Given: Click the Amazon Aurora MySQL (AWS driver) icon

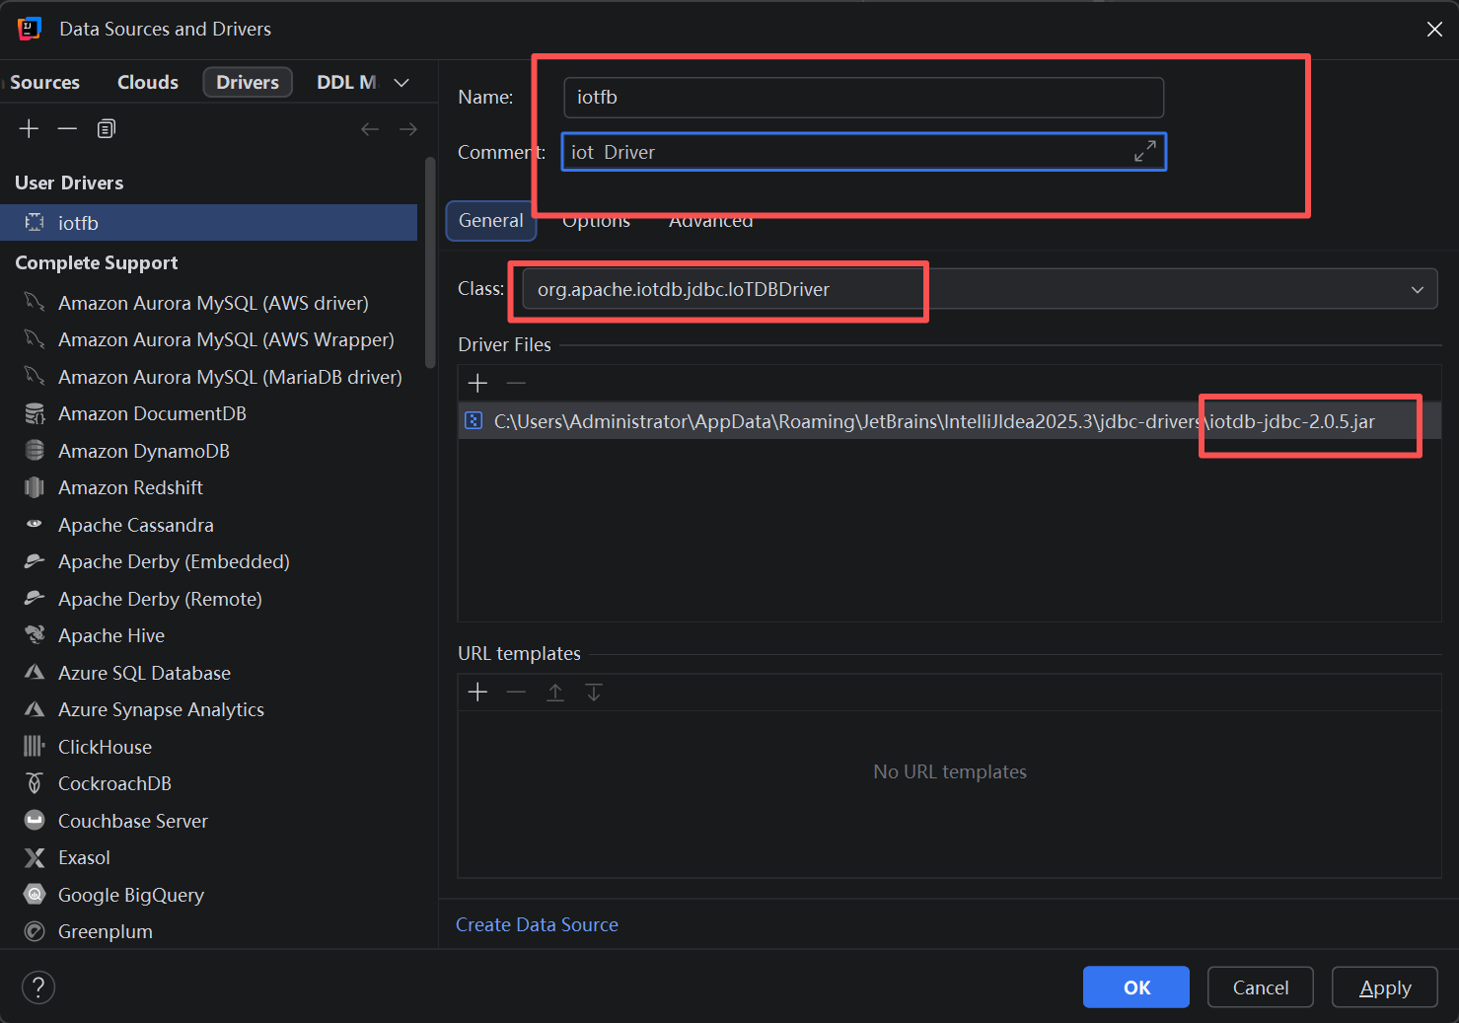Looking at the screenshot, I should pyautogui.click(x=35, y=302).
